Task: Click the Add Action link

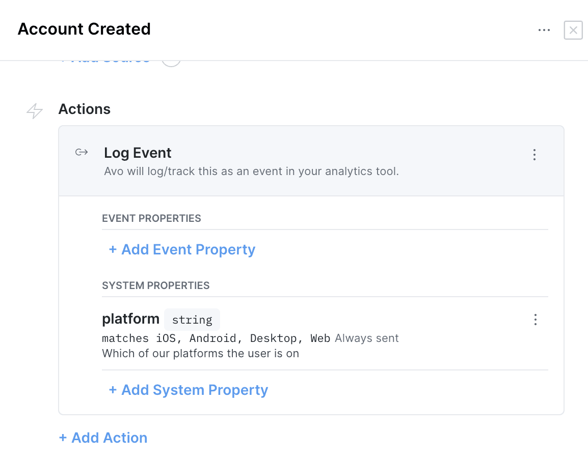Action: [103, 438]
